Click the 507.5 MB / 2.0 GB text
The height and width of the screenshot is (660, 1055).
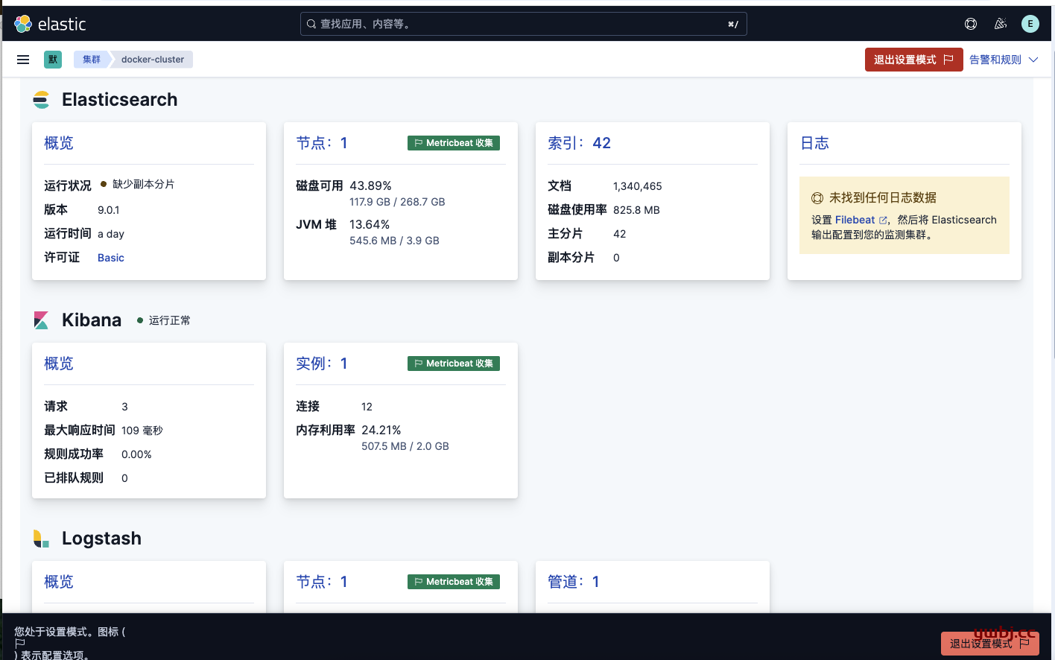tap(405, 446)
